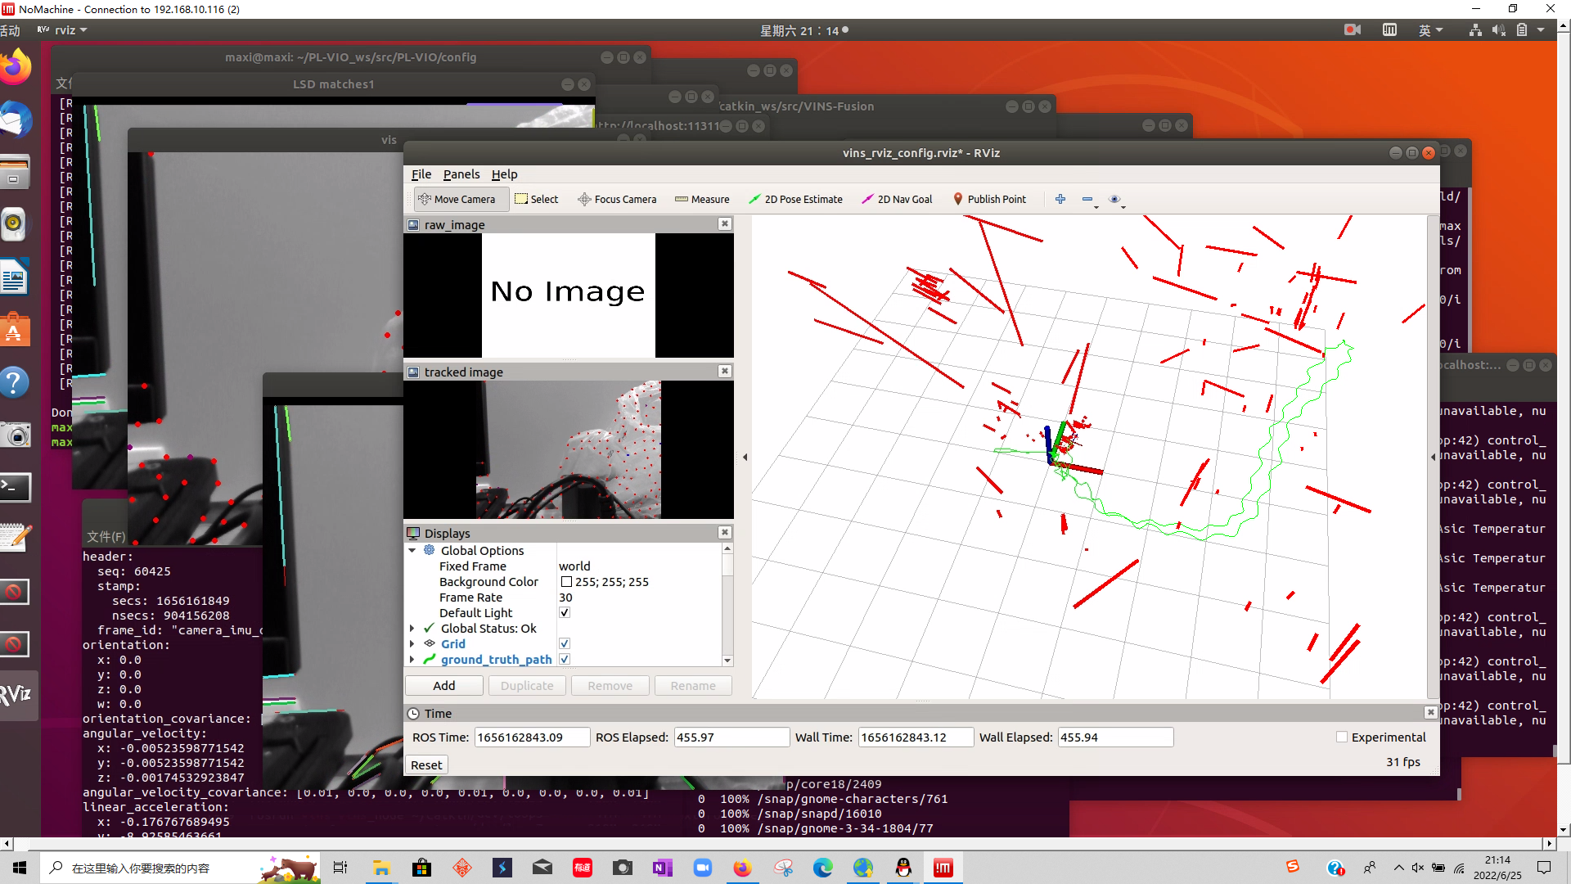1571x884 pixels.
Task: Open the Help icon in the dock
Action: (15, 382)
